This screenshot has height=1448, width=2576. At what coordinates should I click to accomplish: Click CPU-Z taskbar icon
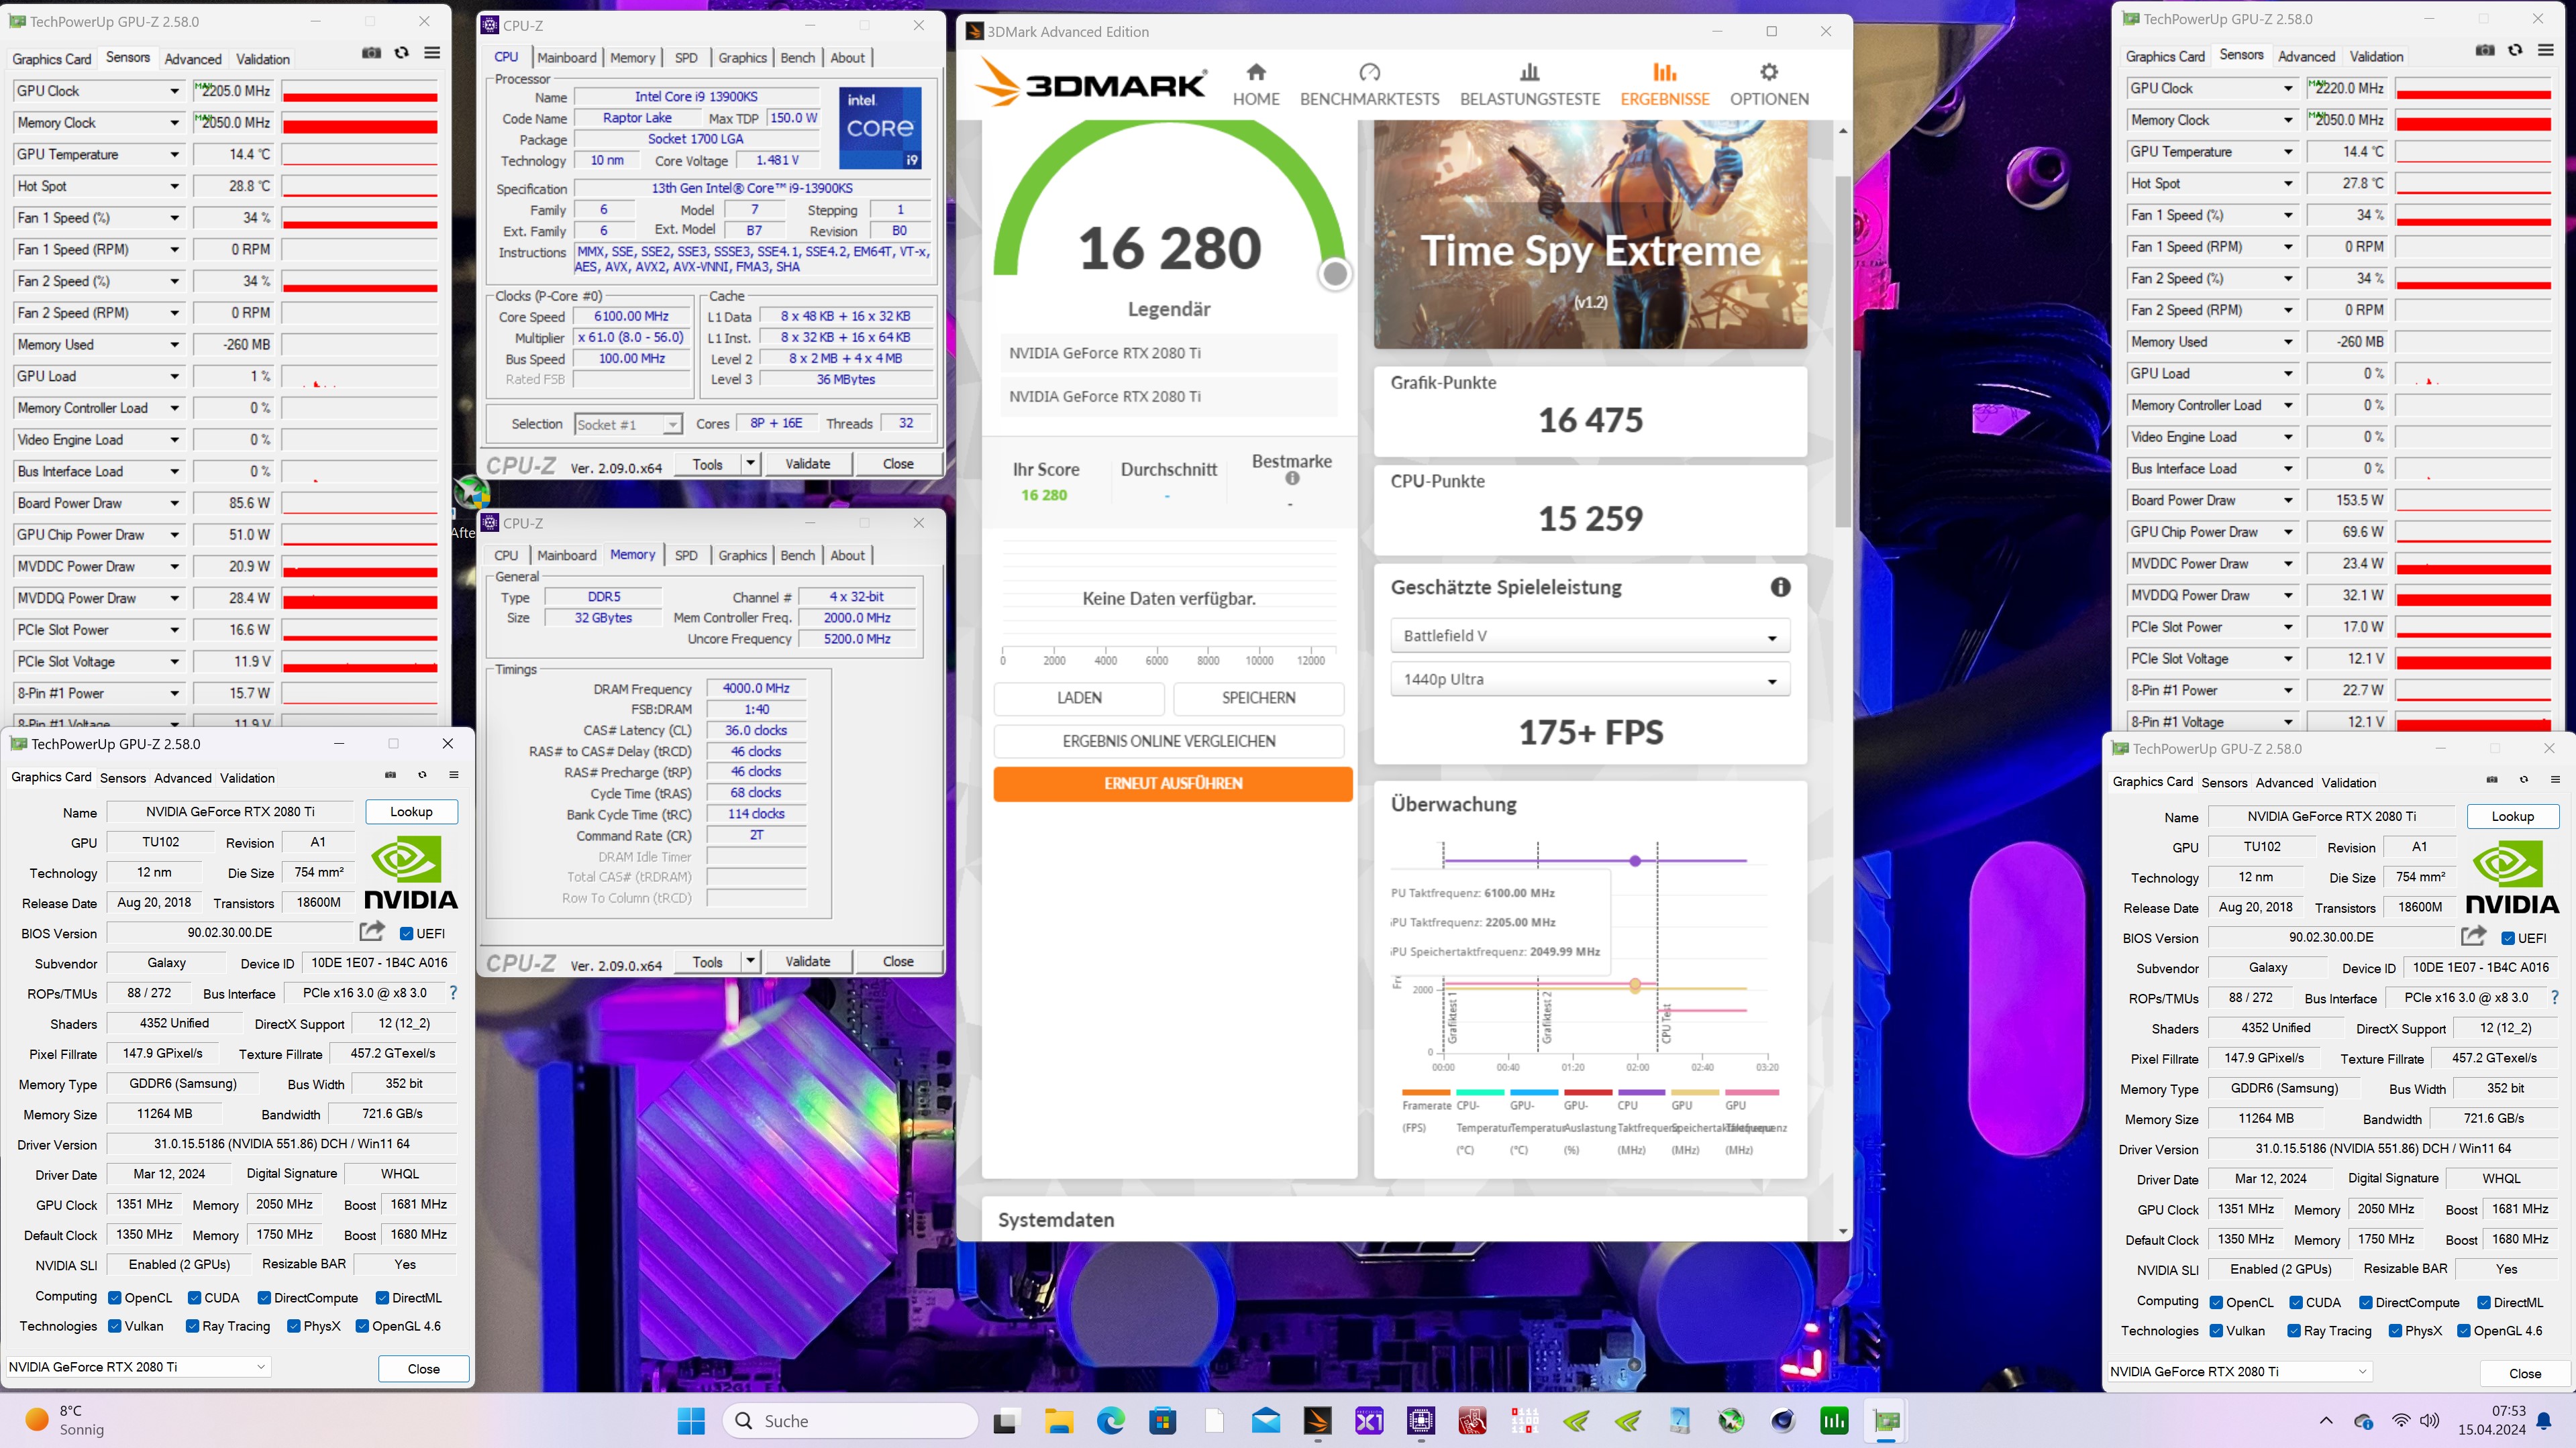click(1421, 1421)
